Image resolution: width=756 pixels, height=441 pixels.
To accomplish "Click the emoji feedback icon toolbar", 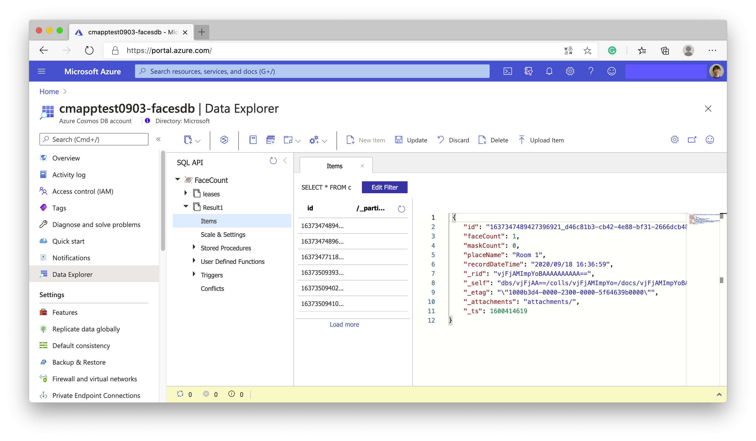I will 710,140.
